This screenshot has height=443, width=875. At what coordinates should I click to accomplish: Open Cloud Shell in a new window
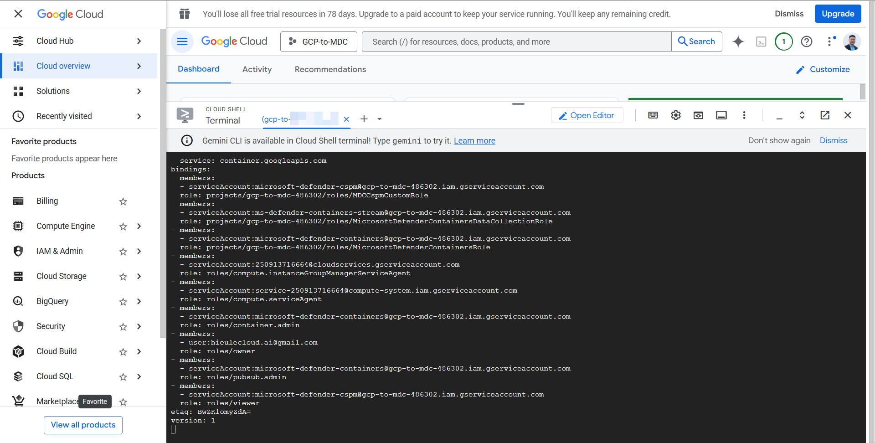[x=824, y=115]
